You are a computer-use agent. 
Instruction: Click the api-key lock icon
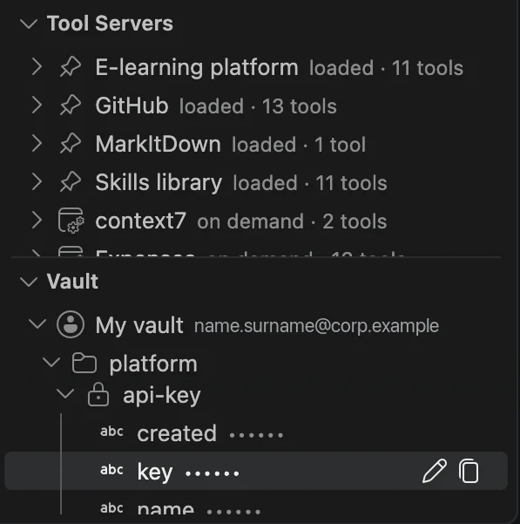pyautogui.click(x=98, y=395)
